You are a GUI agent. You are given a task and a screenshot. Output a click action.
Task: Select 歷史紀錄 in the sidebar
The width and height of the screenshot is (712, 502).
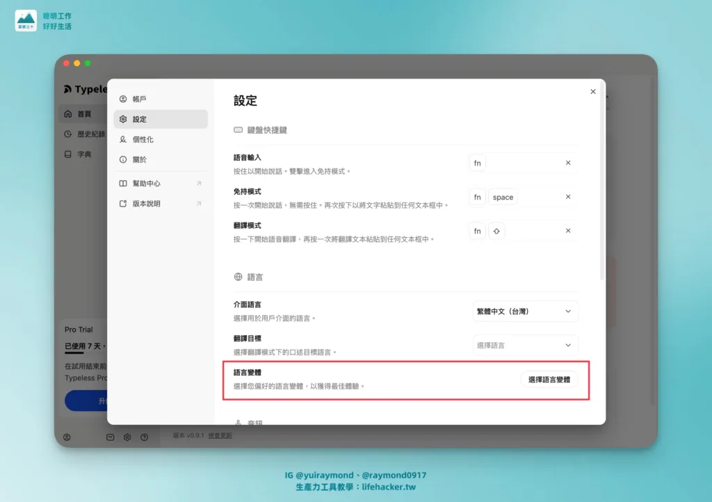tap(86, 133)
